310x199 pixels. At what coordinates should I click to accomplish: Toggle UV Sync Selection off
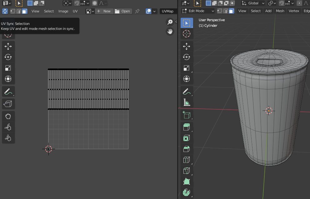tap(5, 11)
